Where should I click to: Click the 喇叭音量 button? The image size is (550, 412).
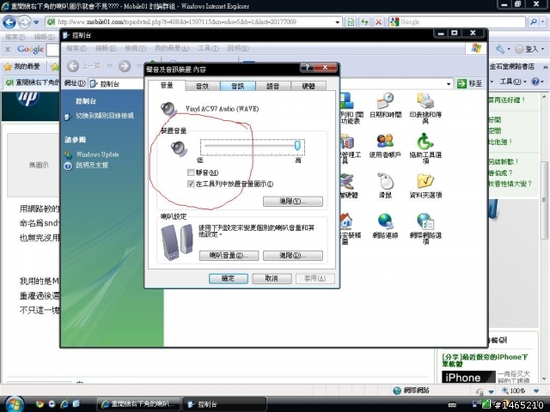coord(229,256)
